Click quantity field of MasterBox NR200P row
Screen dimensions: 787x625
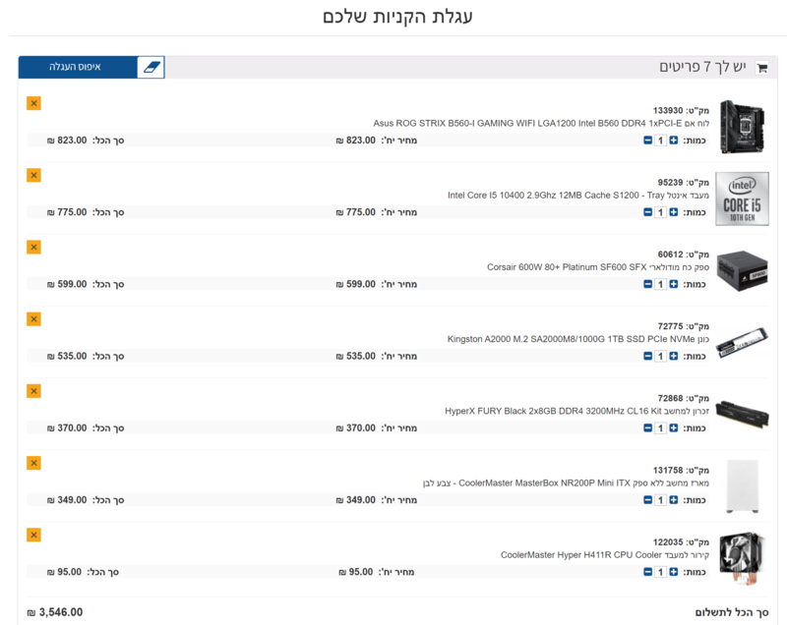(x=660, y=499)
